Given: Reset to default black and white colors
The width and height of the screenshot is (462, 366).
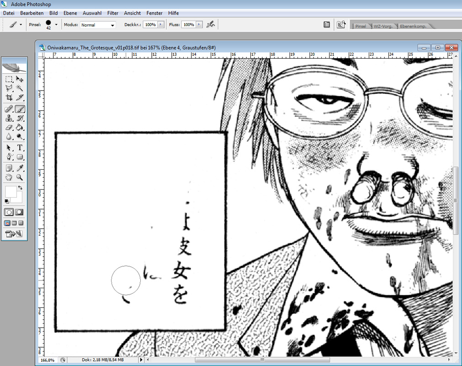Looking at the screenshot, I should tap(7, 201).
